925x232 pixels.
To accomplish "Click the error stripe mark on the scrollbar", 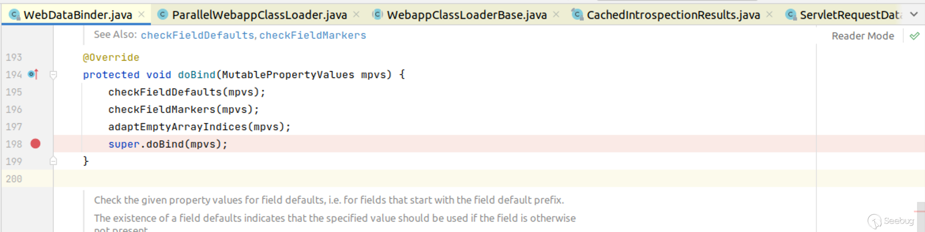I will [919, 211].
